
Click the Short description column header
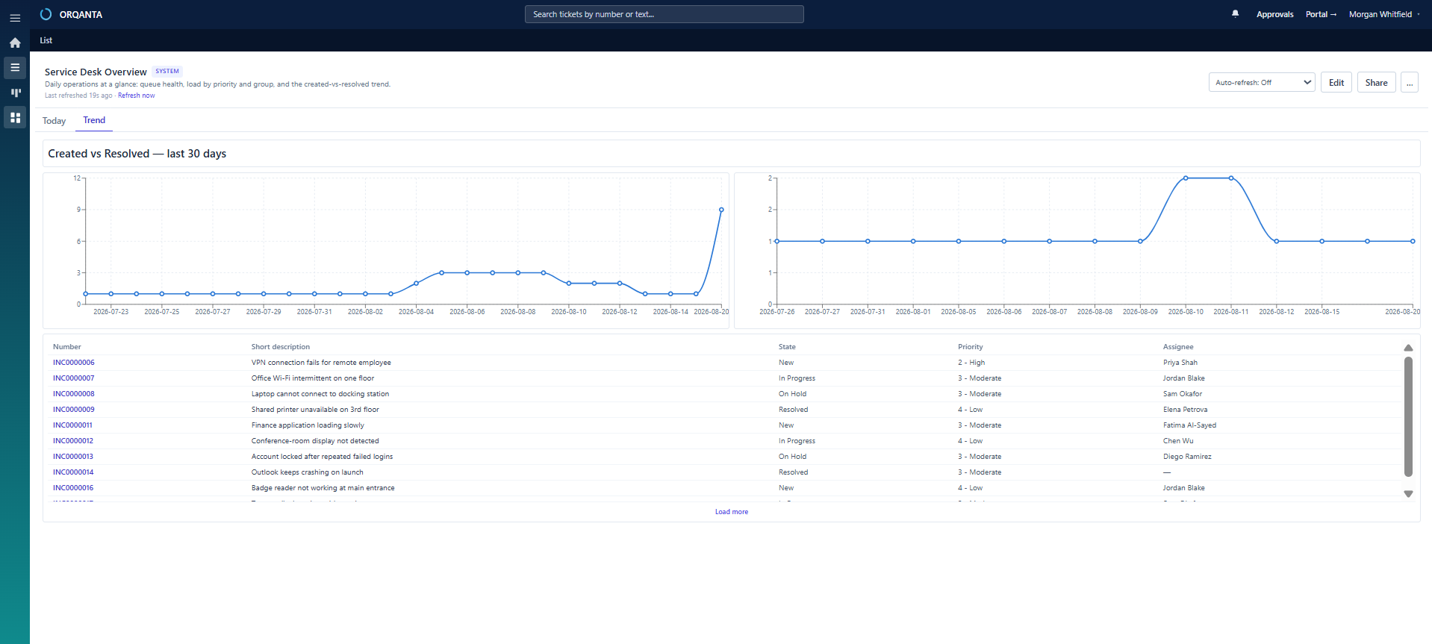pyautogui.click(x=281, y=347)
